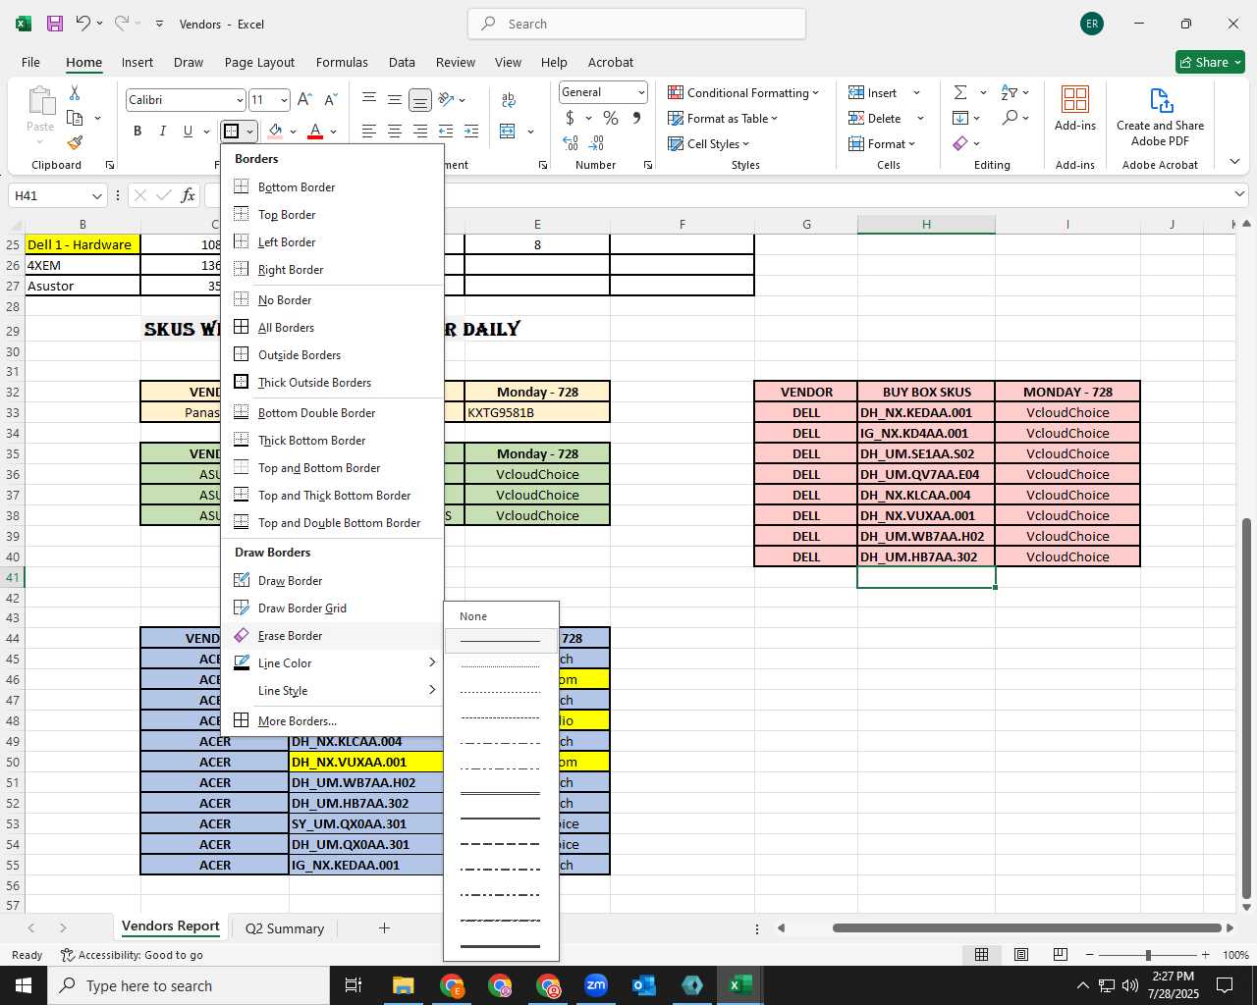Click Decrease Decimal icon
Screen dimensions: 1257x1005
(596, 143)
